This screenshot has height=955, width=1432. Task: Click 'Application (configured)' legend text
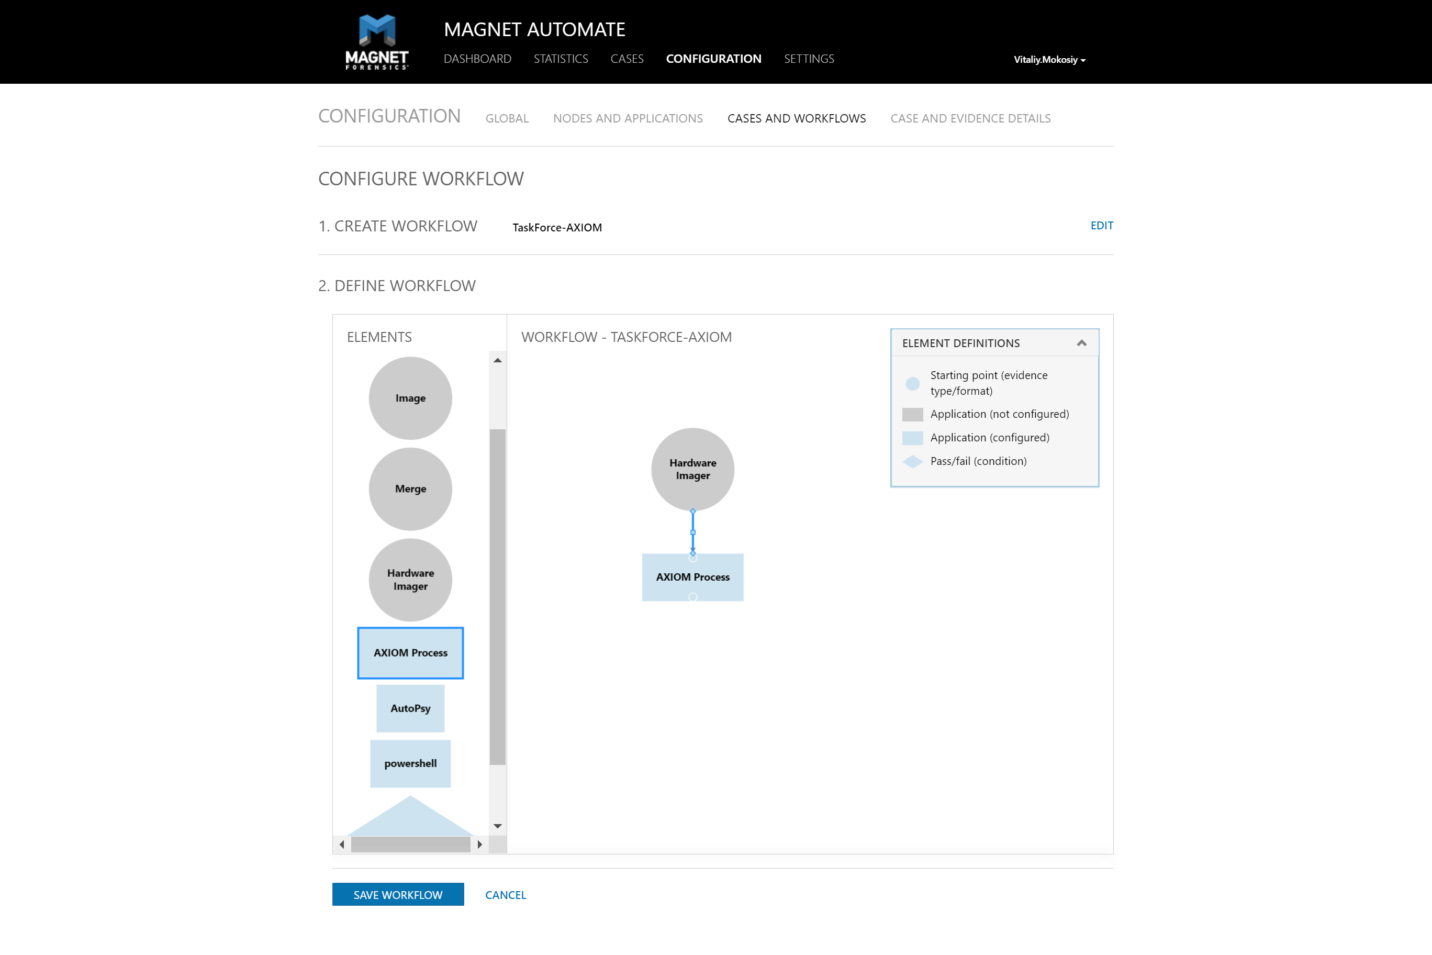pyautogui.click(x=990, y=438)
